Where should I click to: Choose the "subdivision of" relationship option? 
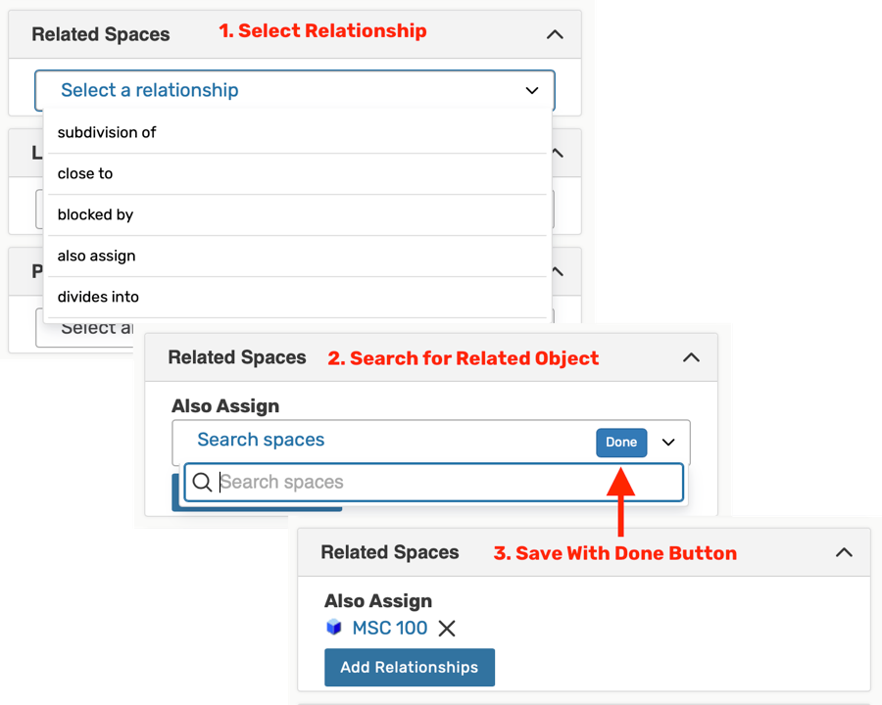coord(107,132)
